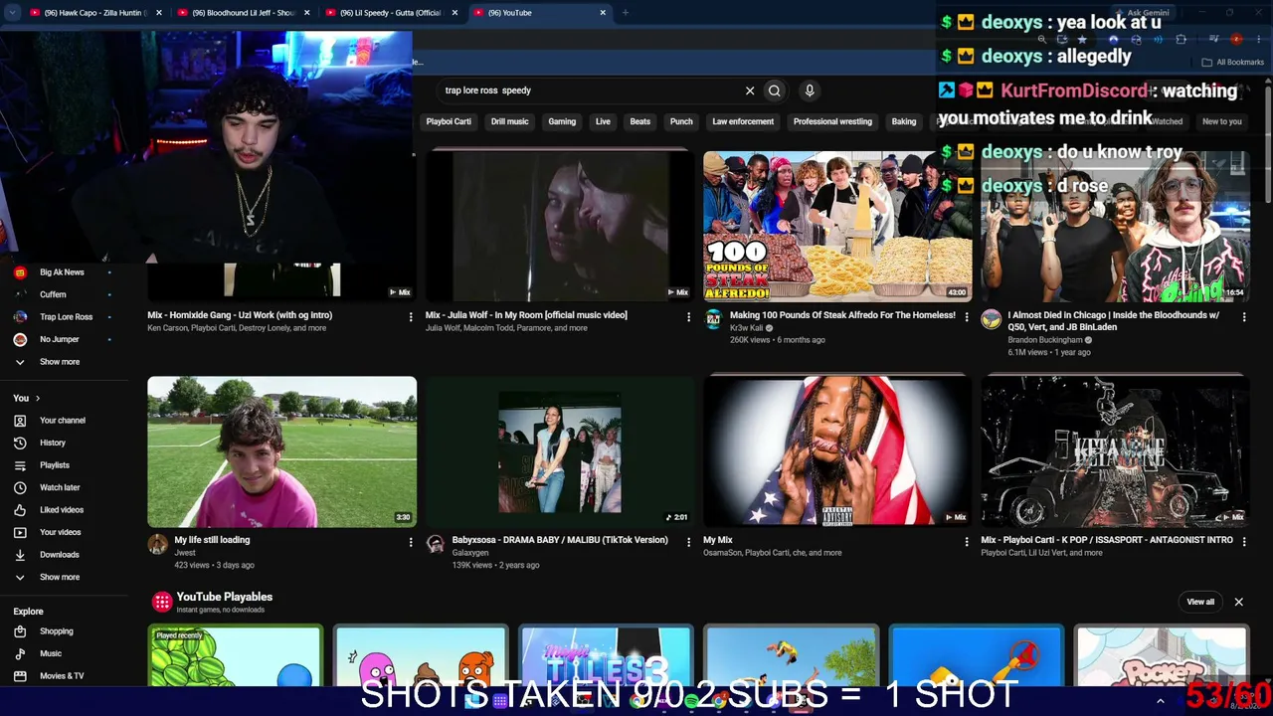Close the Bloodhound Lil Jeff tab

coord(306,13)
